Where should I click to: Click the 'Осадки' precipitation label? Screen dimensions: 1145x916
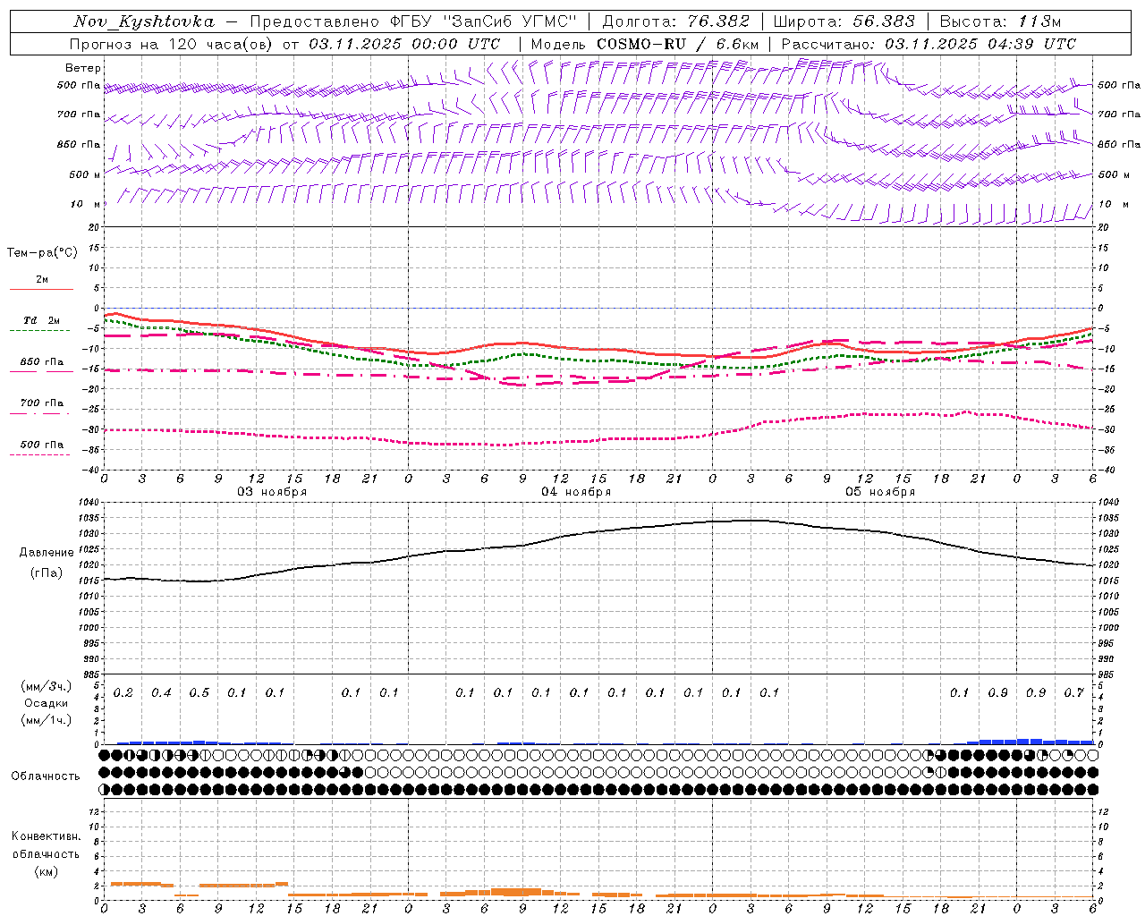pyautogui.click(x=47, y=703)
